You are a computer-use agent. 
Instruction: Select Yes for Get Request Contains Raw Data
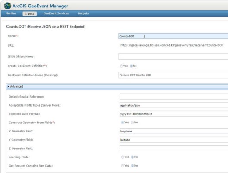click(123, 166)
